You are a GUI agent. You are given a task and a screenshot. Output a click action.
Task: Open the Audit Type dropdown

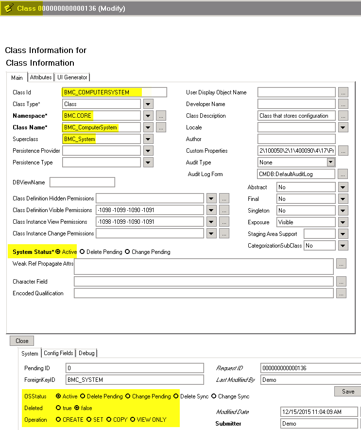[331, 162]
